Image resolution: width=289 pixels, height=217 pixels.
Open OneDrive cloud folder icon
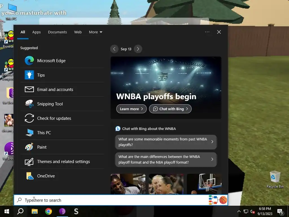click(30, 176)
